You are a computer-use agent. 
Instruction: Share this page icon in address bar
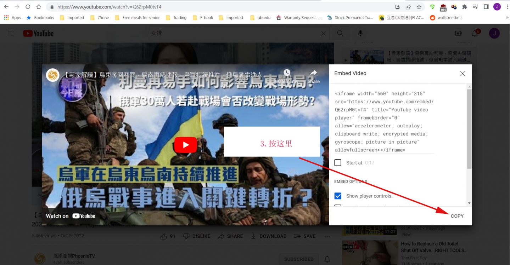(x=408, y=7)
